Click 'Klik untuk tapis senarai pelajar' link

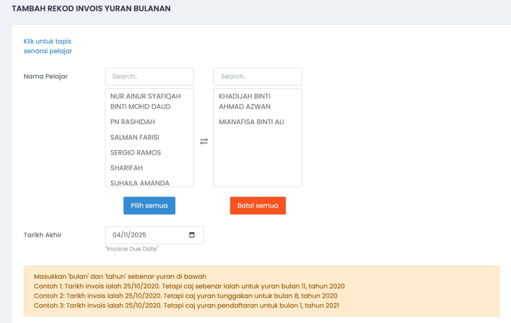point(48,46)
